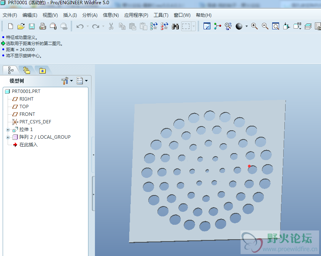Open the selection box dropdown arrow
Image resolution: width=321 pixels, height=256 pixels.
point(193,26)
